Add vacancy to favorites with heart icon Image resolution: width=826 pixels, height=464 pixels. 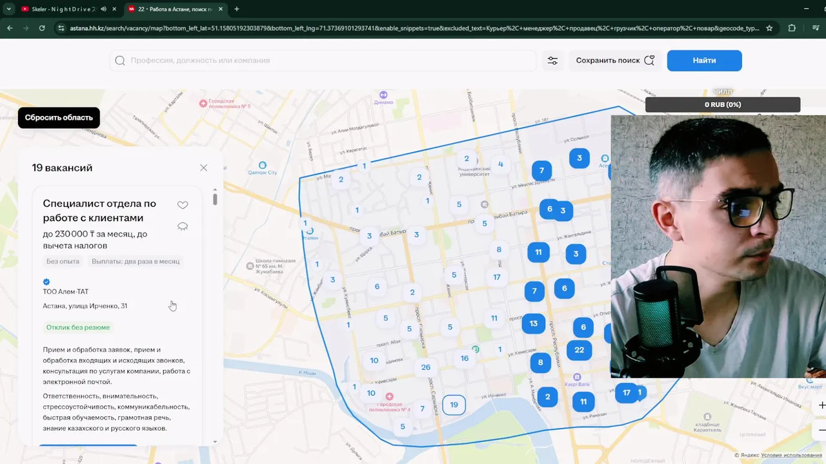pyautogui.click(x=183, y=205)
